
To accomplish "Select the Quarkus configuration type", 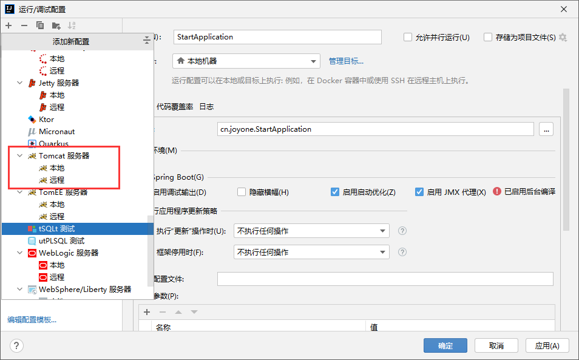I will (x=53, y=144).
